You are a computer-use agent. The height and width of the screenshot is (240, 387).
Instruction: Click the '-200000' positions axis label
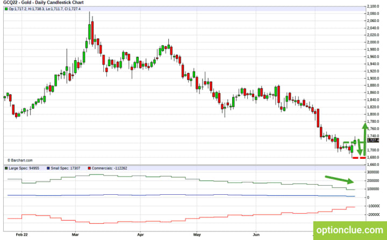372,215
